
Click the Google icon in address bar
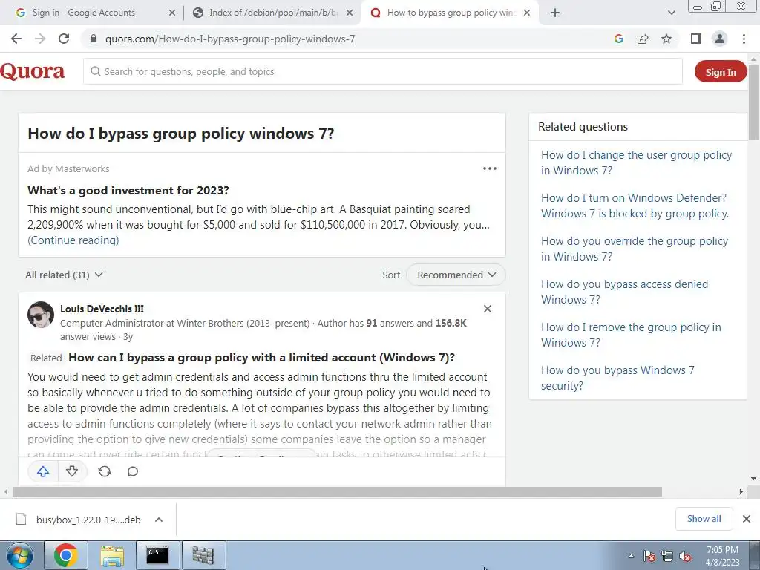pos(618,39)
